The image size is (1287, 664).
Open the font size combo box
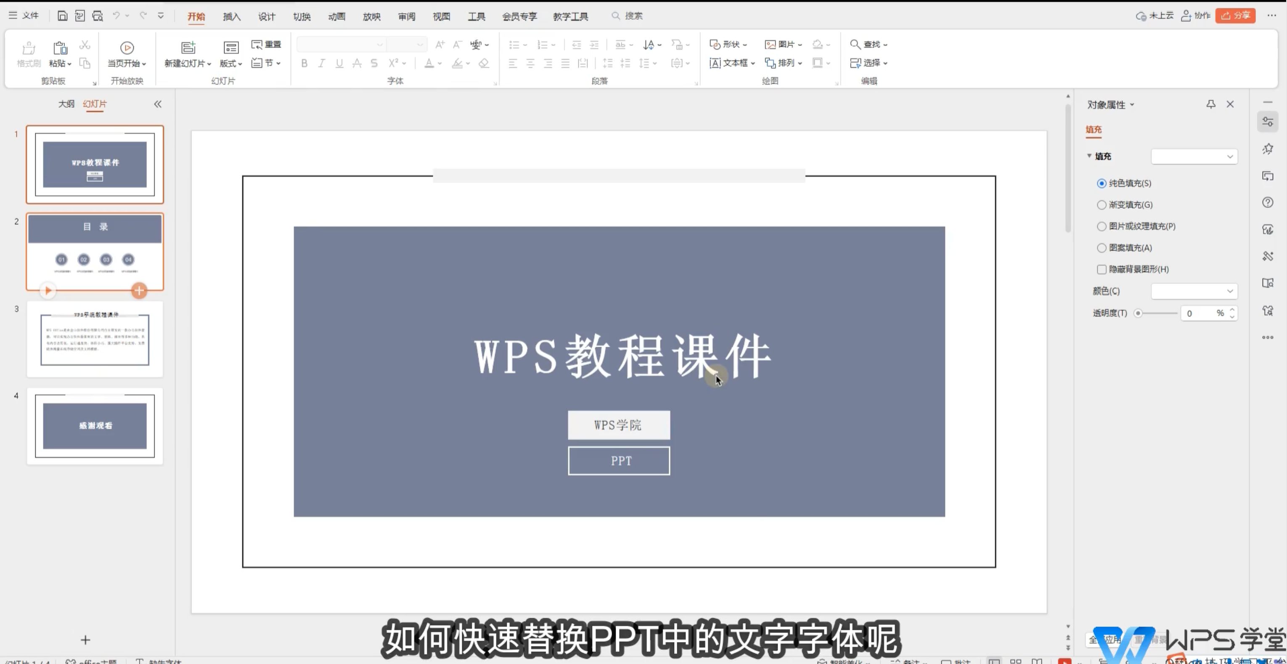click(x=407, y=45)
